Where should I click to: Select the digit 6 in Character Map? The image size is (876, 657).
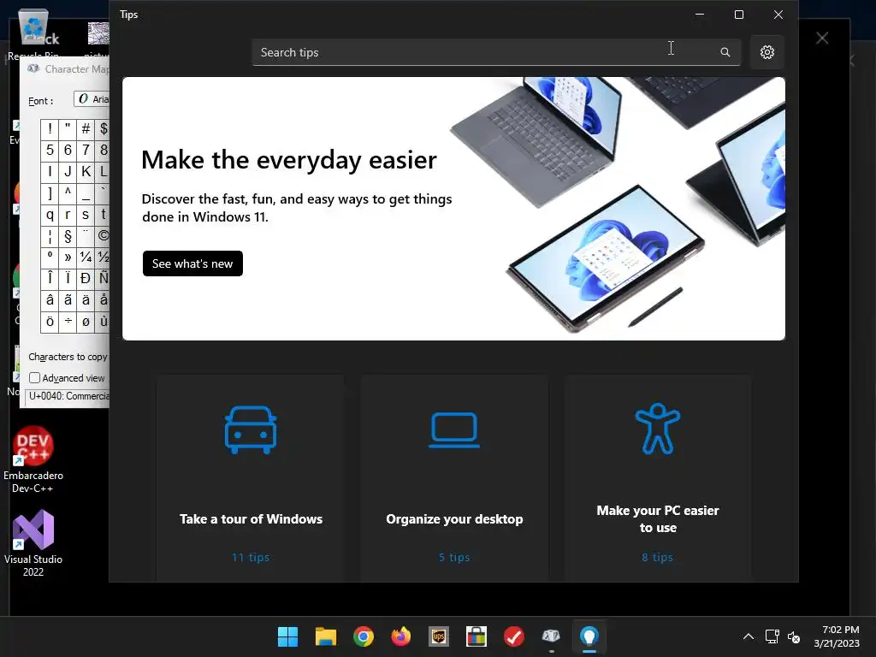pyautogui.click(x=68, y=151)
